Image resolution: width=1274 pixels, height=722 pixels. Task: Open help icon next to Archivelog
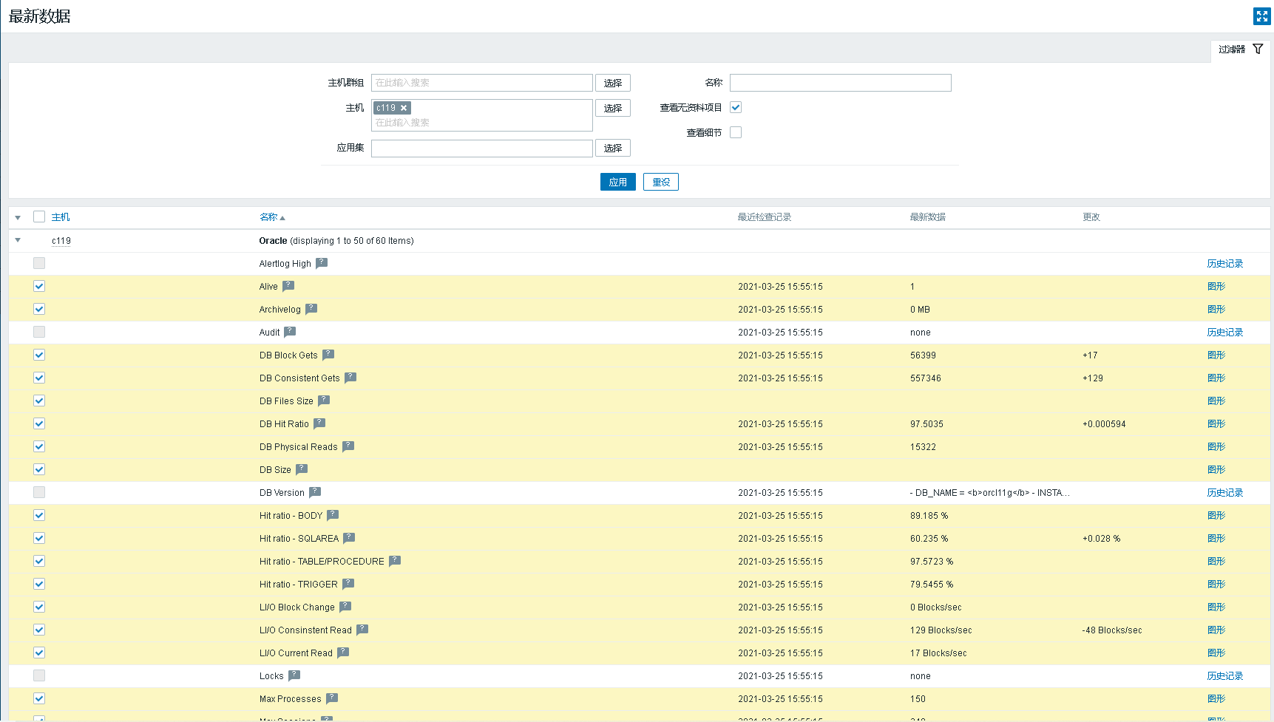311,309
